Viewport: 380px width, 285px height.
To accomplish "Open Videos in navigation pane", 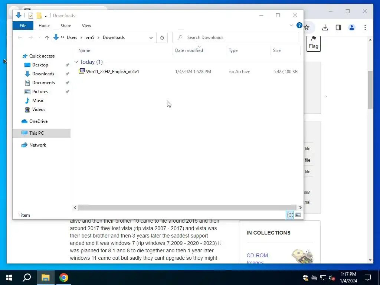I will pyautogui.click(x=39, y=109).
